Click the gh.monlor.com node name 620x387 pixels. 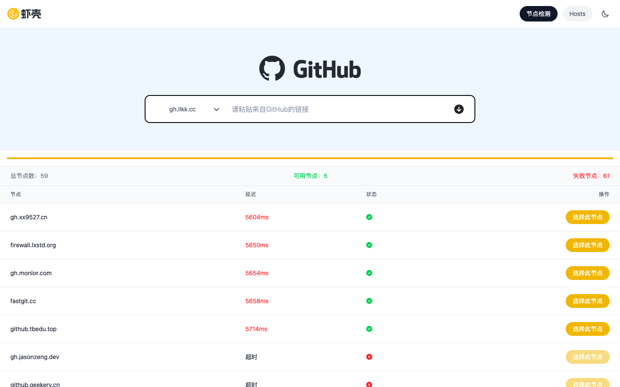[x=31, y=273]
